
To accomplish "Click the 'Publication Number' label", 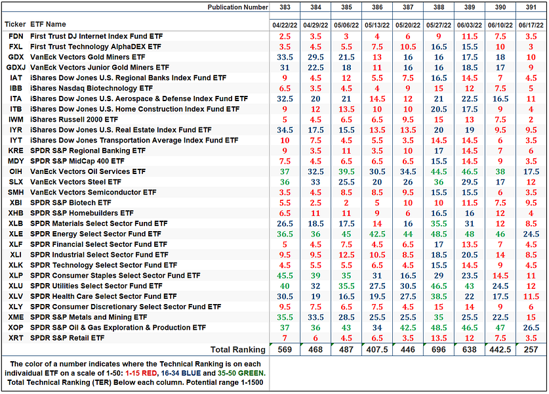I will click(237, 7).
